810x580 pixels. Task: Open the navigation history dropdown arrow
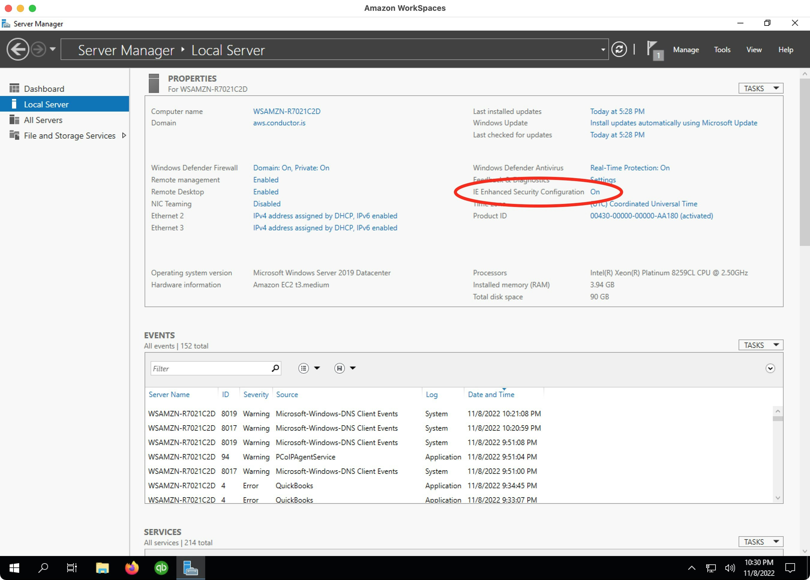53,49
